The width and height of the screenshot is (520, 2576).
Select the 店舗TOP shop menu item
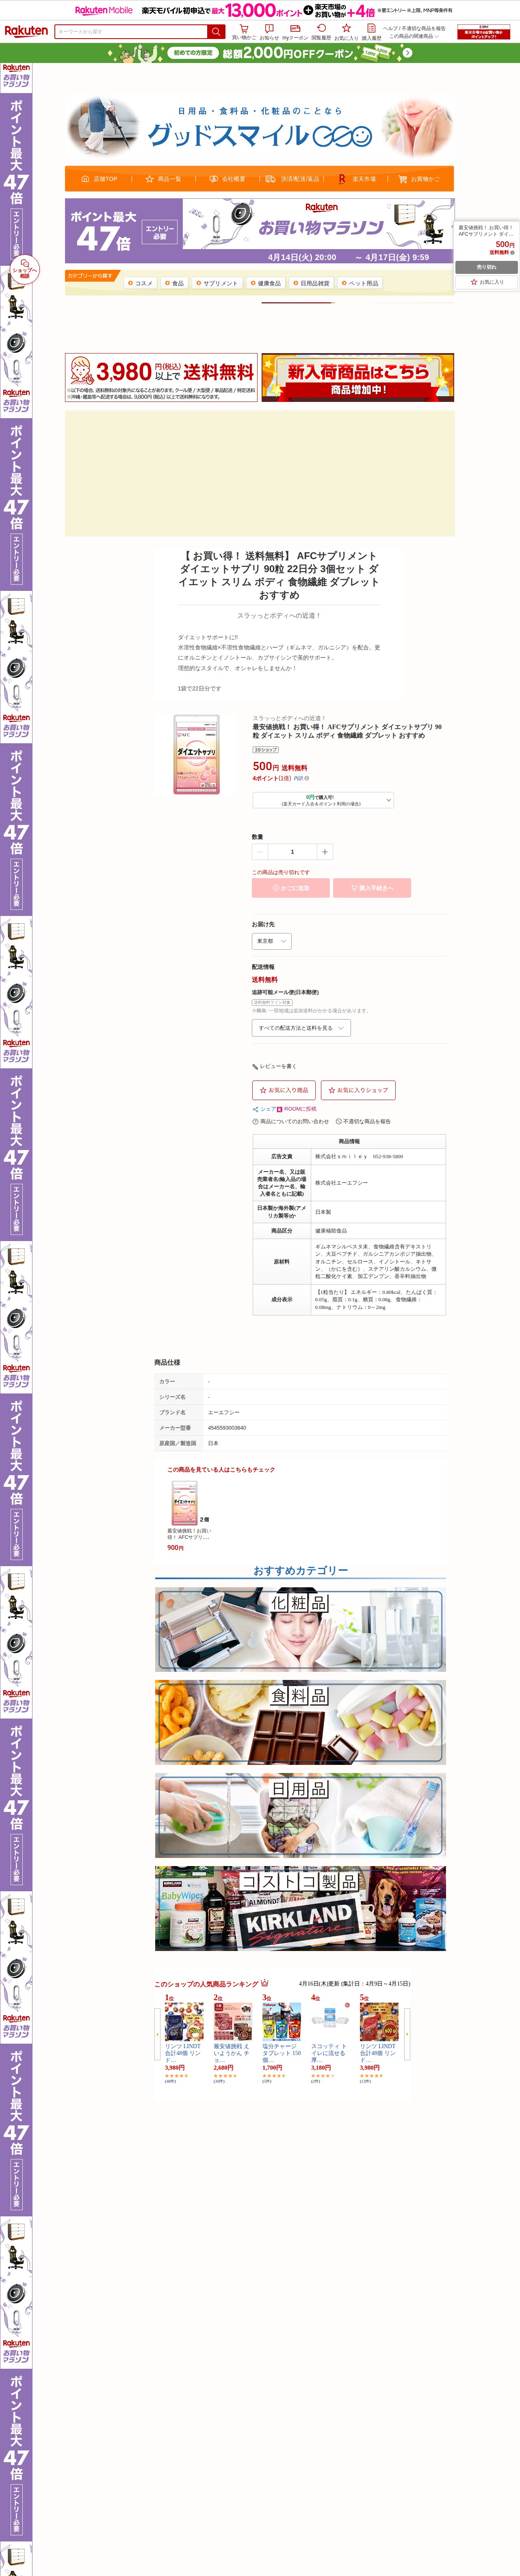pos(100,179)
